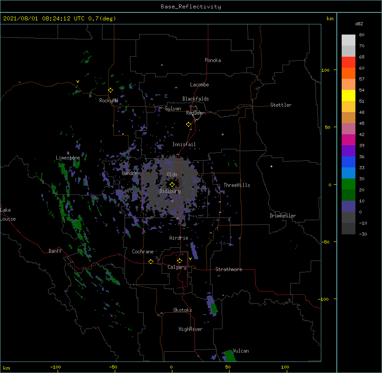
Task: Click the Vulcan town label
Action: click(x=241, y=351)
